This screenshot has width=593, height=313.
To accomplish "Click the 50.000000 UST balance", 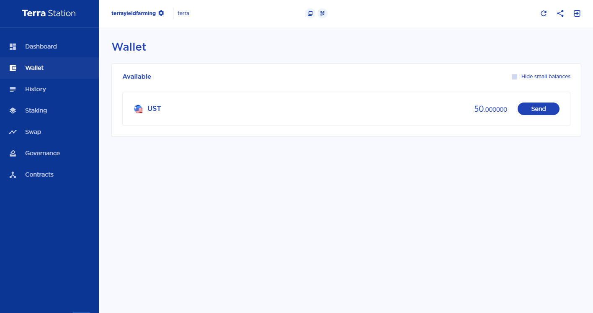I will tap(490, 109).
